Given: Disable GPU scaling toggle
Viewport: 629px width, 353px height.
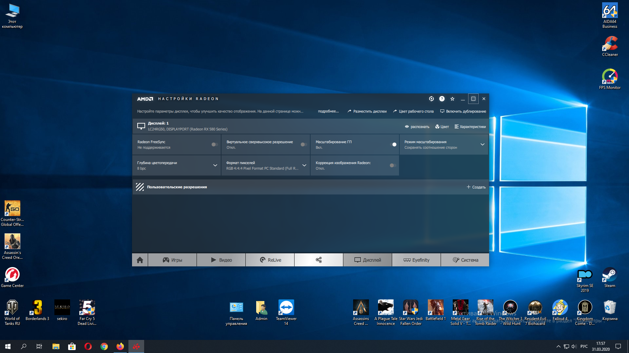Looking at the screenshot, I should pos(393,144).
